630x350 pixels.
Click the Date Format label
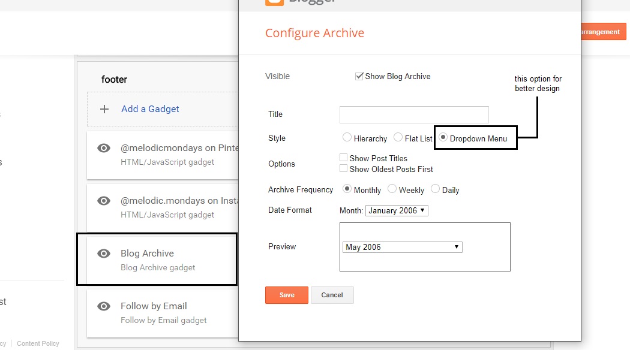(x=290, y=210)
